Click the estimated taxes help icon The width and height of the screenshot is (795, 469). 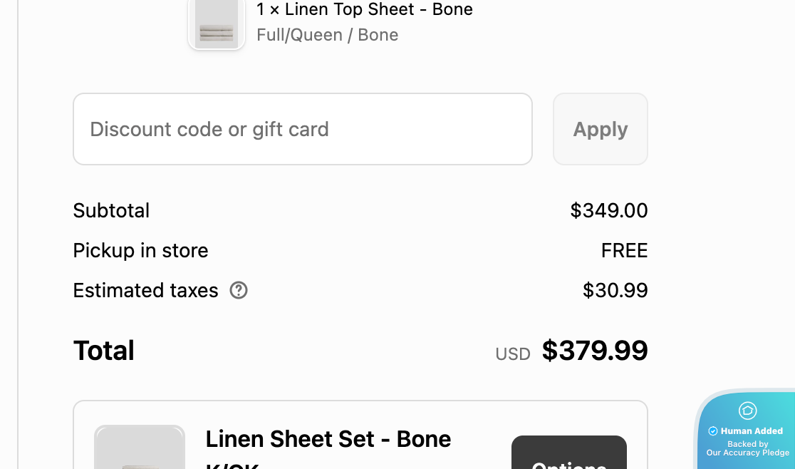pyautogui.click(x=239, y=290)
